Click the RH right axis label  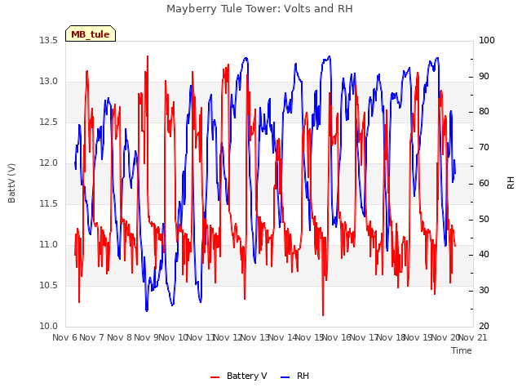tap(511, 183)
